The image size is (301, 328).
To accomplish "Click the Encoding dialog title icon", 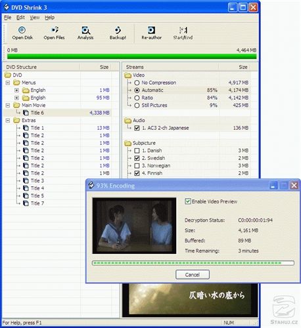I will tap(91, 185).
